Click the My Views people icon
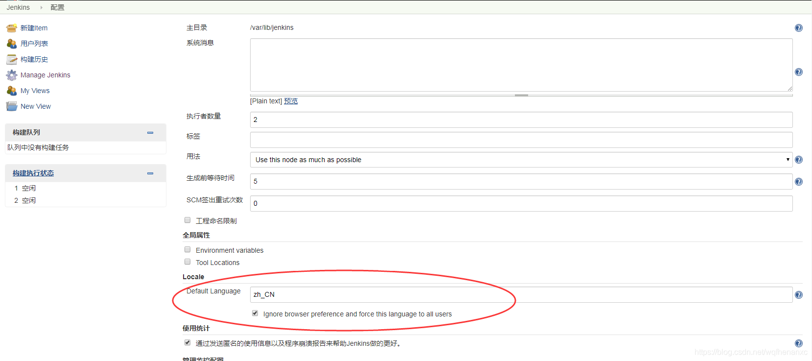This screenshot has height=361, width=812. tap(12, 91)
